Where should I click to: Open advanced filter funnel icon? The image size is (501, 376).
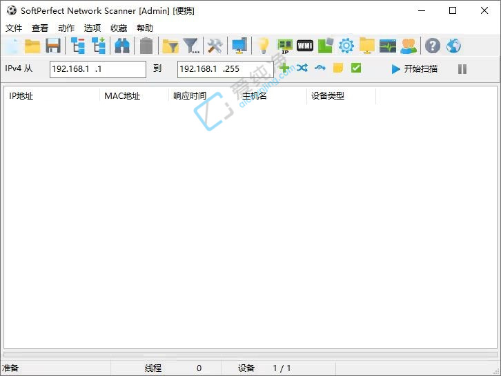(191, 46)
